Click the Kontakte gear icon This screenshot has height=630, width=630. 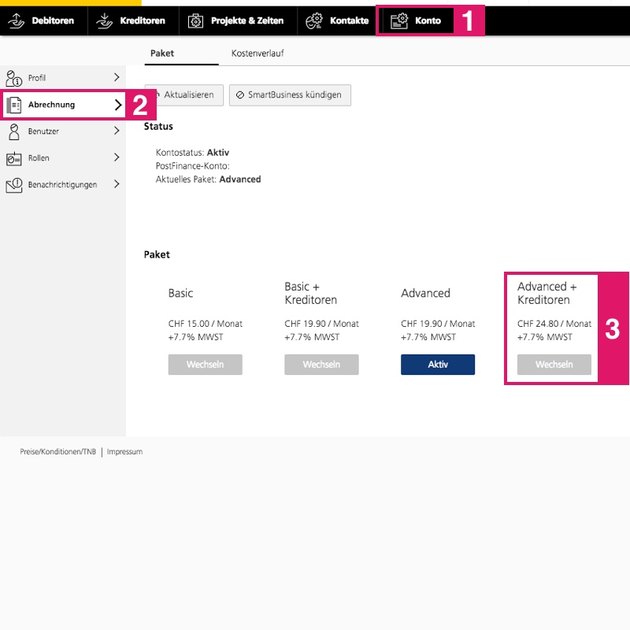pos(314,20)
